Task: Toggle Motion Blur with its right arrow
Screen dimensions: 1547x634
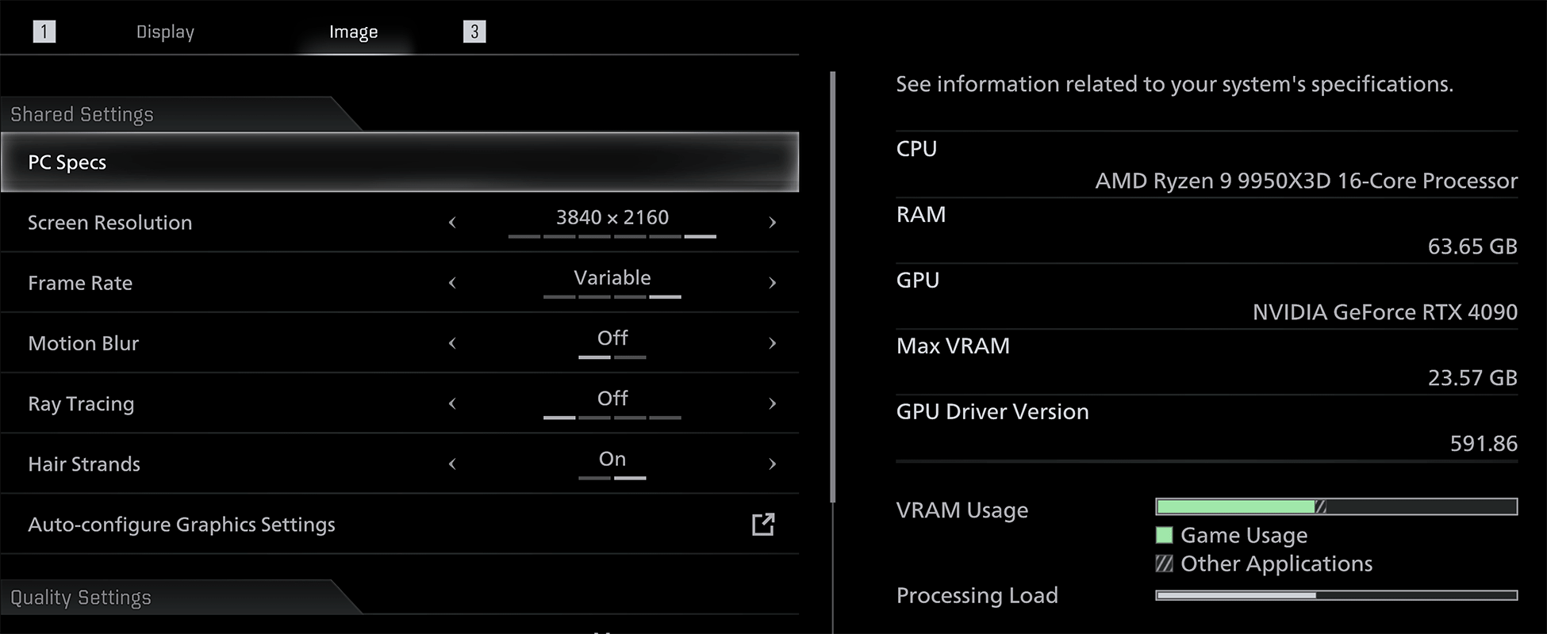Action: click(x=772, y=343)
